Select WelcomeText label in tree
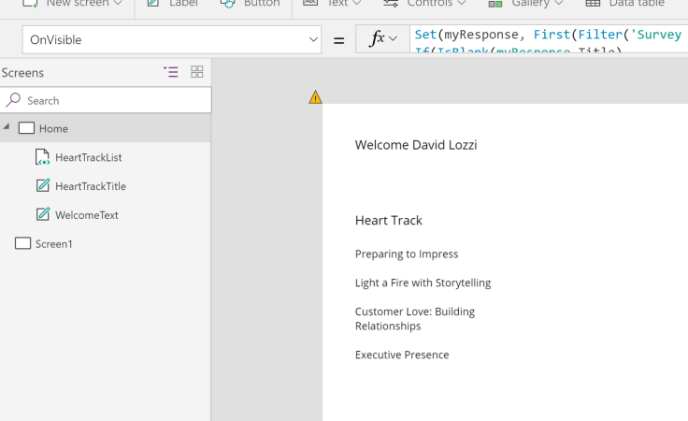The image size is (688, 421). (x=86, y=215)
